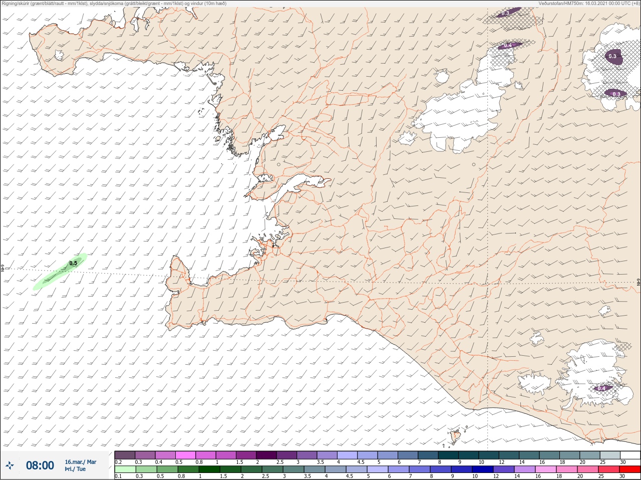Click the 0.4 purple contour label near the top
The image size is (641, 480).
click(508, 46)
